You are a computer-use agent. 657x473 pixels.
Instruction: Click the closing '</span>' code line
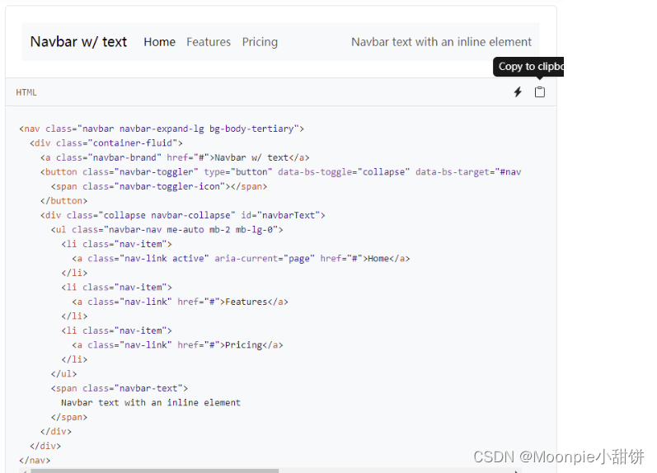pyautogui.click(x=69, y=417)
